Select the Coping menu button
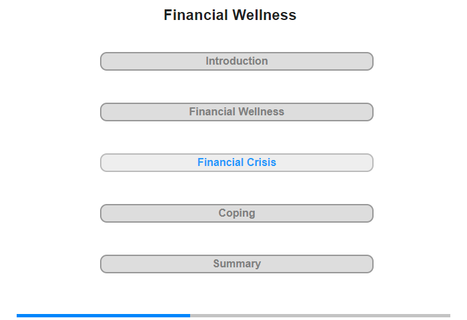 tap(236, 213)
